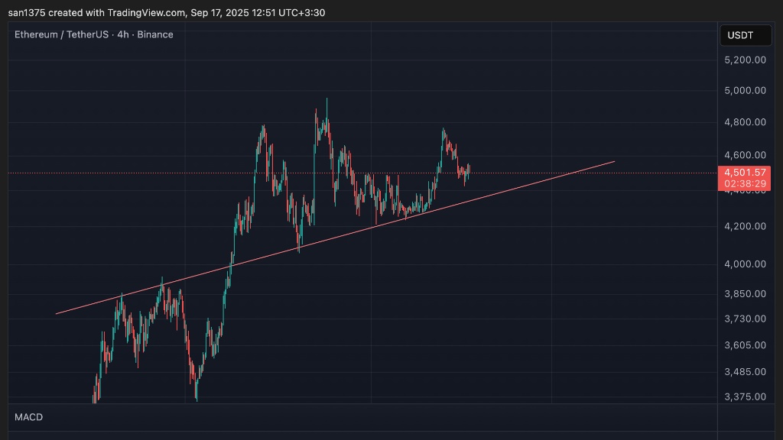Viewport: 783px width, 440px height.
Task: Click the 4,600.00 price axis label
Action: [745, 154]
